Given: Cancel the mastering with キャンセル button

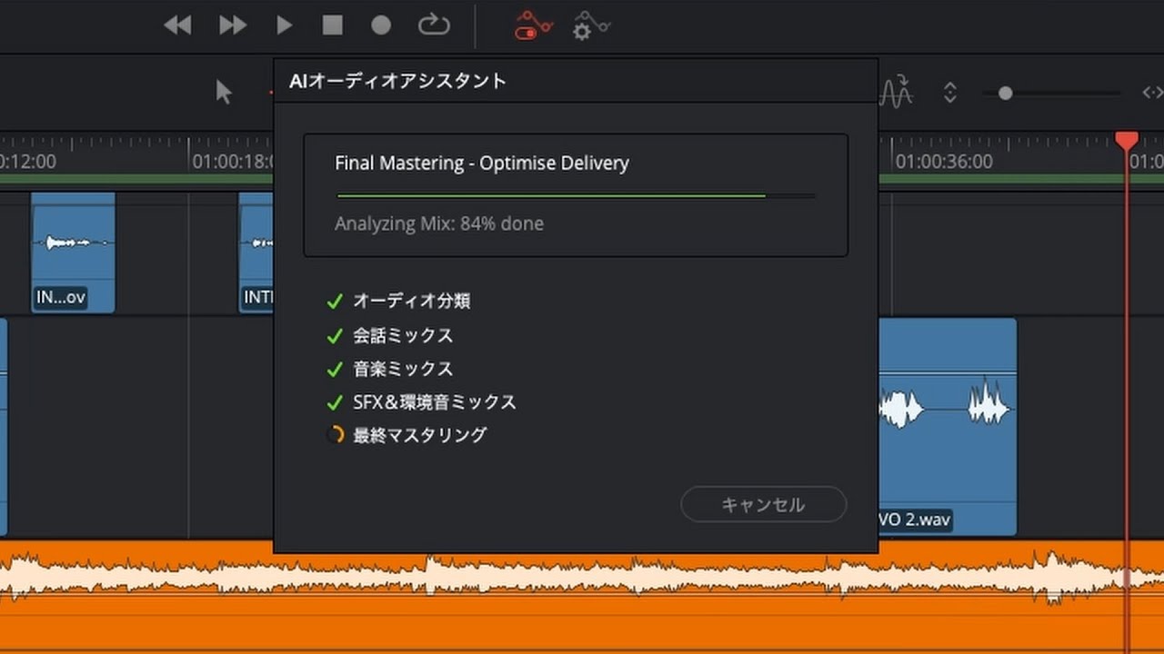Looking at the screenshot, I should (763, 504).
